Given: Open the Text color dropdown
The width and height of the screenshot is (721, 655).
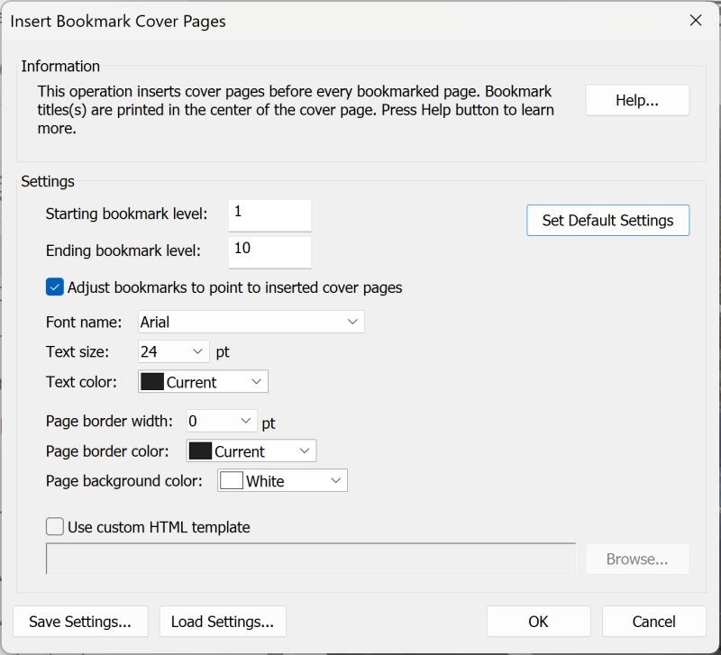Looking at the screenshot, I should pos(259,381).
